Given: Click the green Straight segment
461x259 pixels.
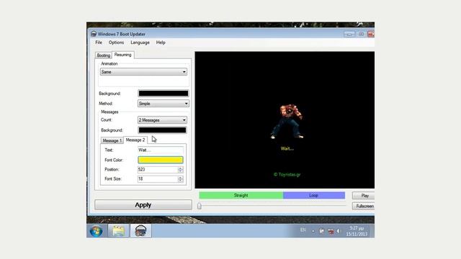Looking at the screenshot, I should (x=241, y=195).
